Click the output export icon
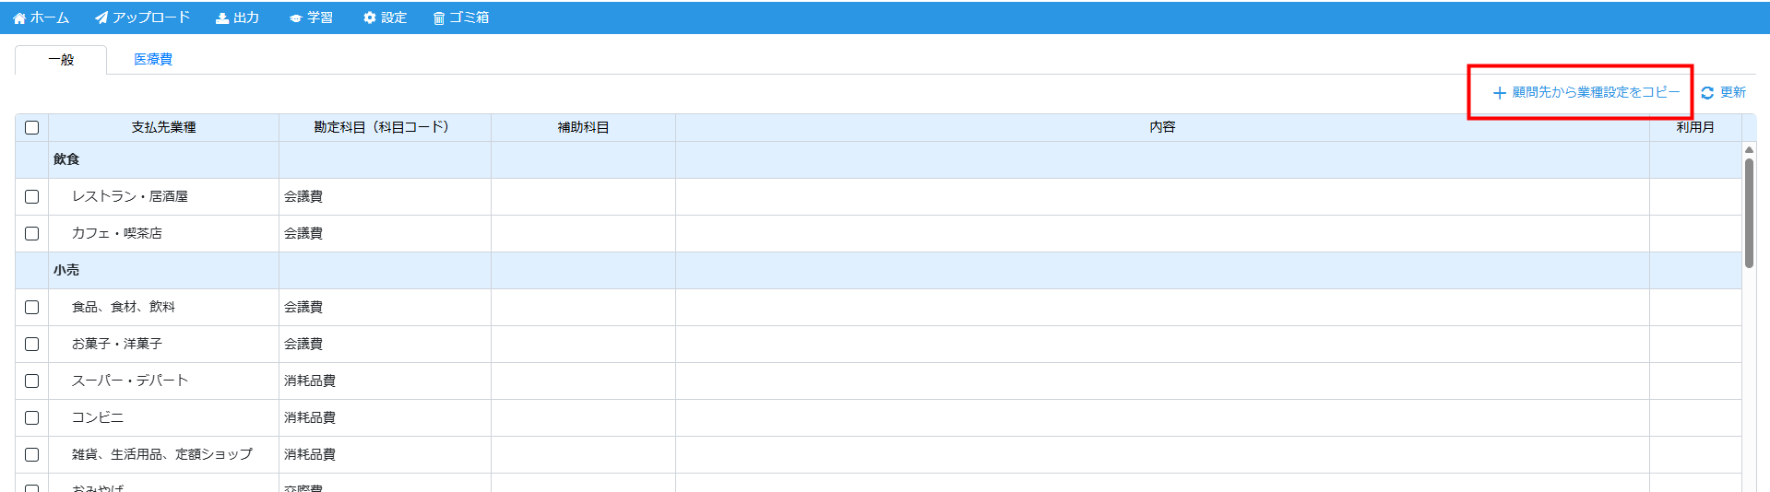1770x492 pixels. [222, 18]
